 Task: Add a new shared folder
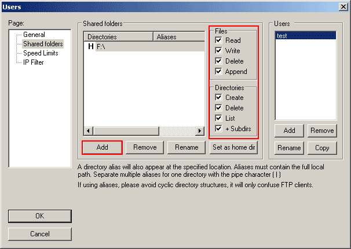102,147
